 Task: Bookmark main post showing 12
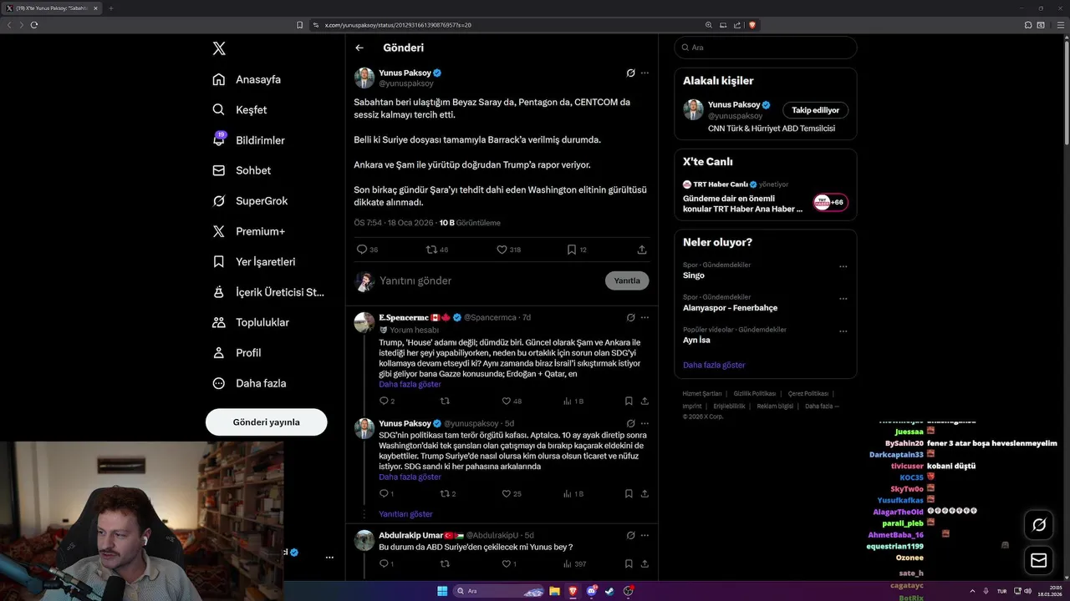577,250
